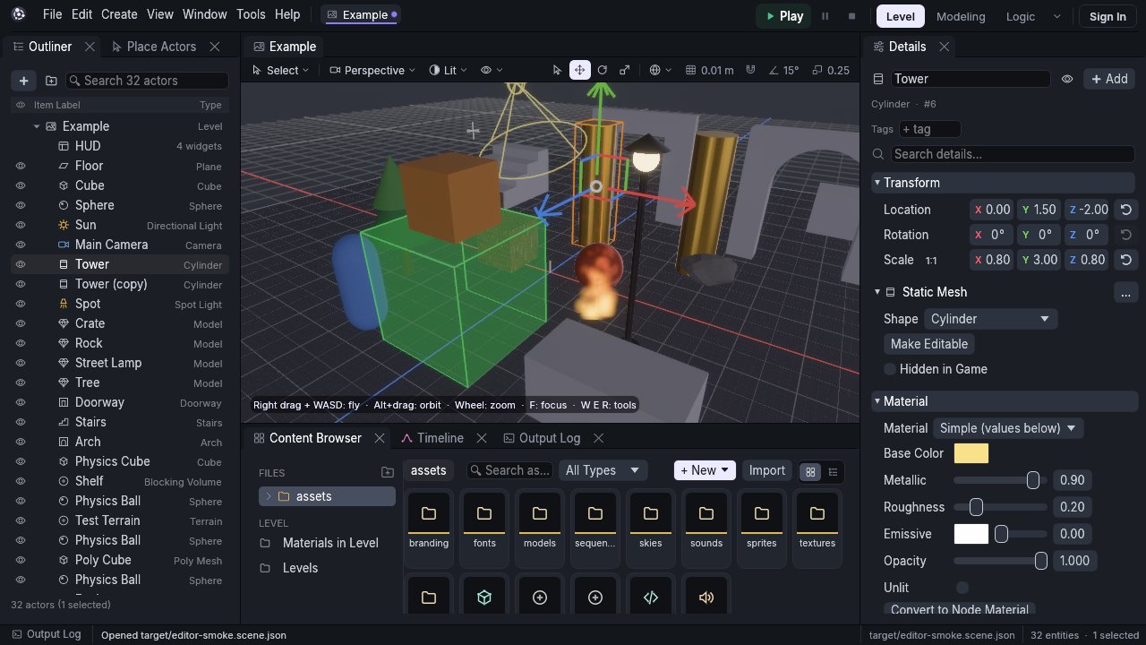Open the Lit shading mode dropdown

pyautogui.click(x=448, y=70)
